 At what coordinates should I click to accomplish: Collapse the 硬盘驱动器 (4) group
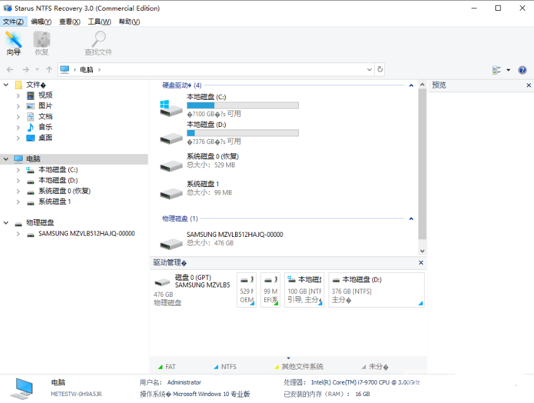[411, 85]
